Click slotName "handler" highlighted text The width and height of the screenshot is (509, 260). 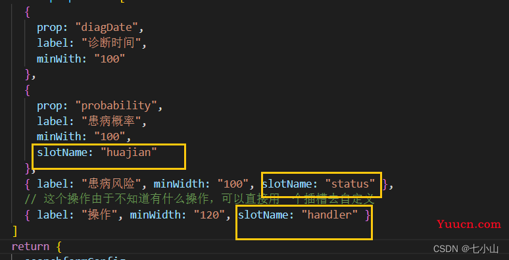click(298, 215)
